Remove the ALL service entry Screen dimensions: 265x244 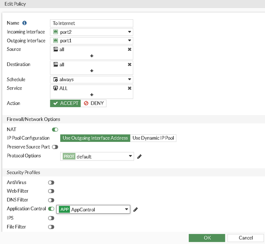click(129, 88)
